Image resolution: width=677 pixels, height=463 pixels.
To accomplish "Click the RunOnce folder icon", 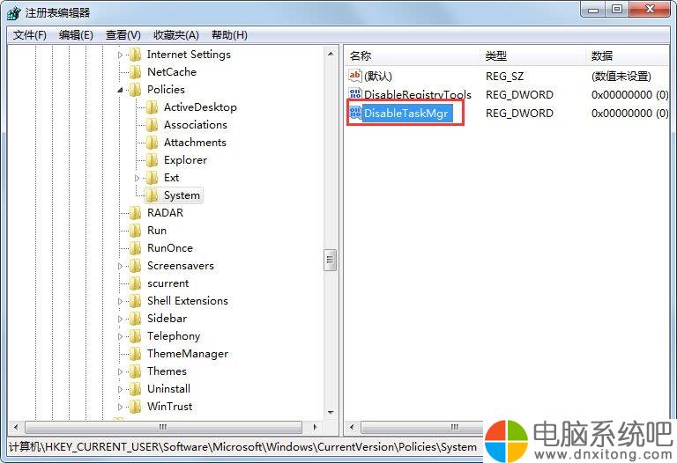I will (135, 248).
